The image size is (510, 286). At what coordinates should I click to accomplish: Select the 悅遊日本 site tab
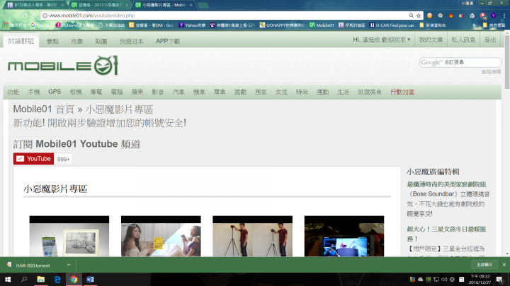coord(132,41)
